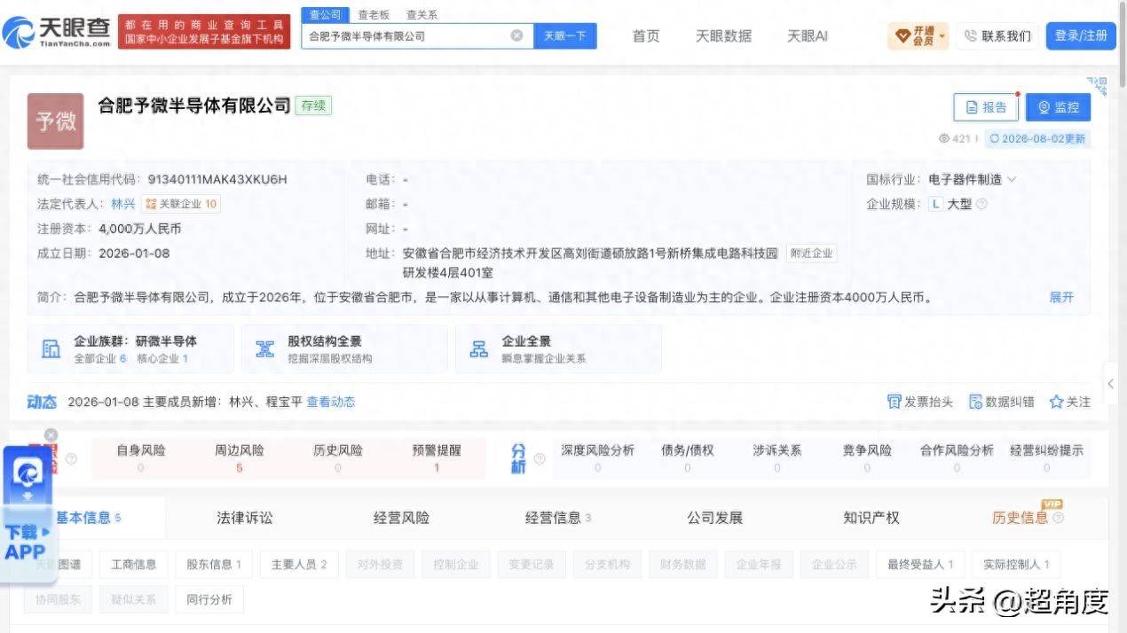This screenshot has width=1127, height=633.
Task: Click the 存续 status tag
Action: coord(313,105)
